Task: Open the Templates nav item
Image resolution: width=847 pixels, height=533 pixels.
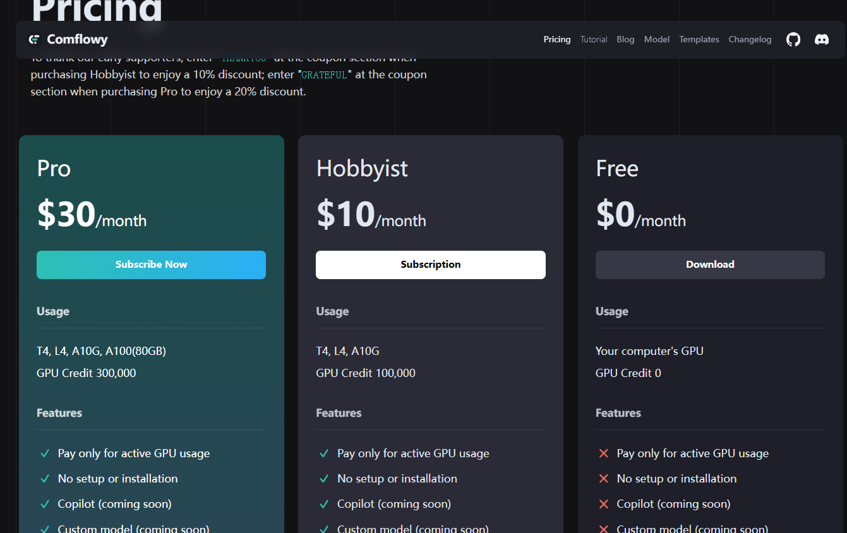Action: (699, 39)
